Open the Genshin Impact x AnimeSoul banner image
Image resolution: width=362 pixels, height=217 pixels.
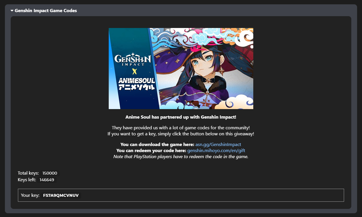point(181,68)
